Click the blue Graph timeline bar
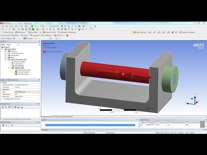Viewport: 207px width, 155px height. [90, 125]
